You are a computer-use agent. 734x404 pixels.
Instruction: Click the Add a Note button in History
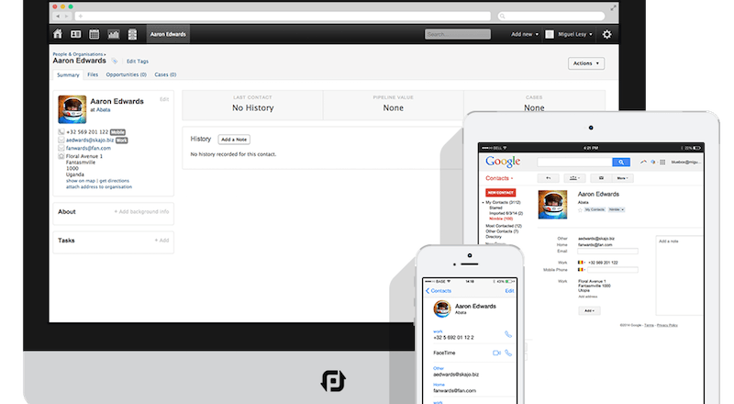coord(234,140)
